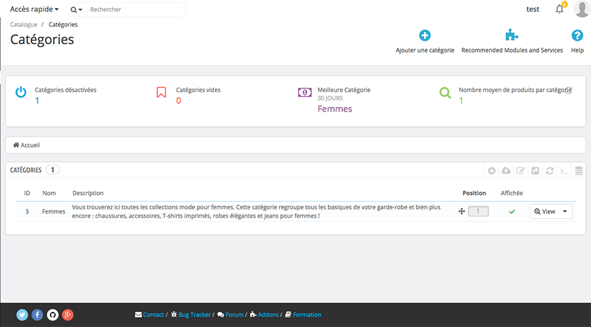Open the GitHub social icon in the footer
Screen dimensions: 591x327
click(53, 315)
